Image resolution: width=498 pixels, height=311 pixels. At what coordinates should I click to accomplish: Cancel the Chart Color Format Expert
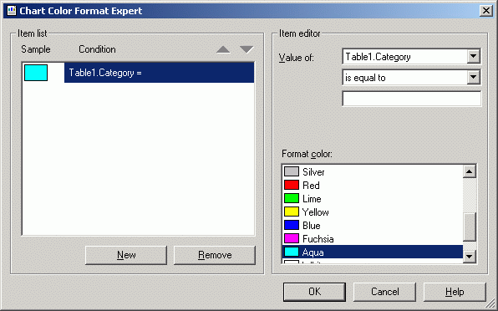coord(384,292)
